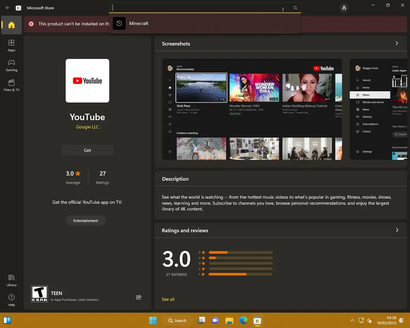This screenshot has width=410, height=328.
Task: Click Microsoft Store taskbar icon
Action: point(258,320)
